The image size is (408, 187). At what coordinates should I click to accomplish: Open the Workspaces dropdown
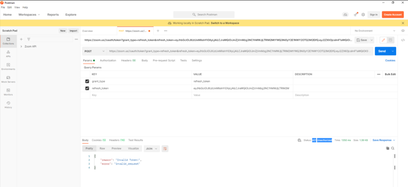point(29,14)
